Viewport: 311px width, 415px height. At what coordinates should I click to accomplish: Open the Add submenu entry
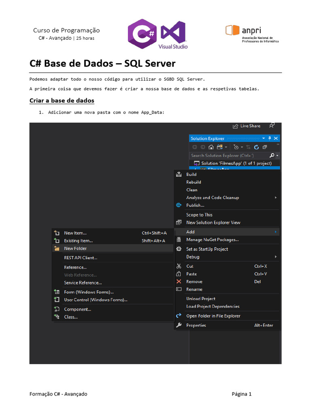click(x=227, y=232)
